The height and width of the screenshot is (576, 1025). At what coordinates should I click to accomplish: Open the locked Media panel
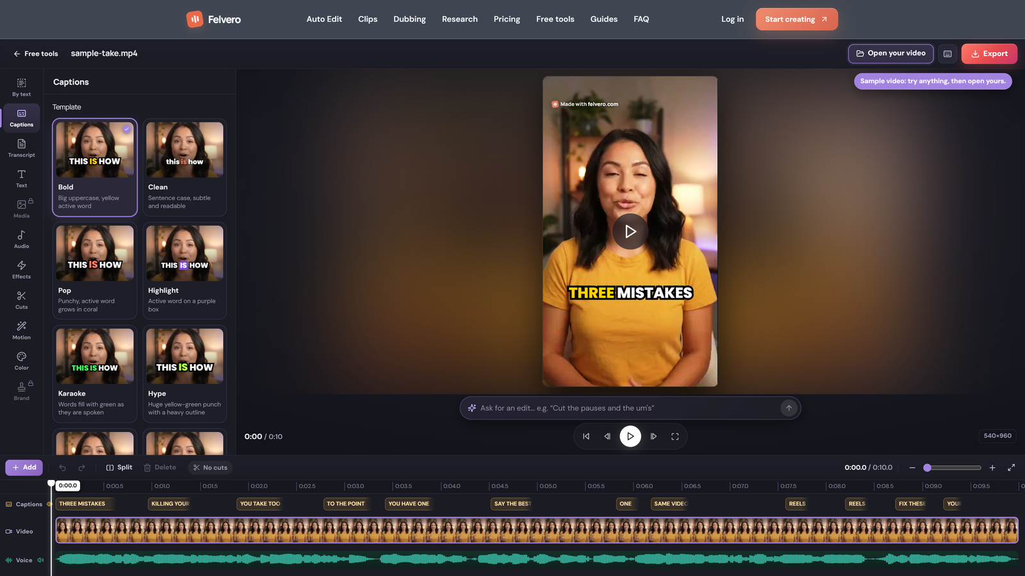pos(21,209)
